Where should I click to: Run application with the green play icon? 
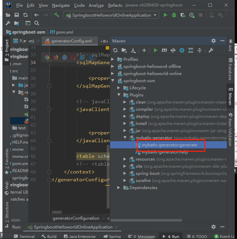(165, 15)
